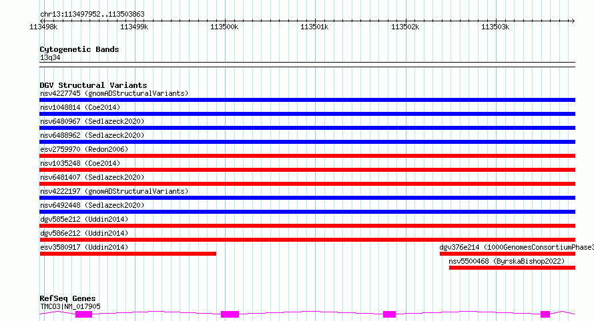Screen dimensions: 594x321
Task: Click the TMCO3 exon before 113502k
Action: [389, 314]
